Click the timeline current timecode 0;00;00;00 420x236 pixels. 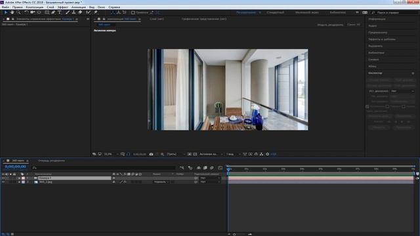(15, 167)
